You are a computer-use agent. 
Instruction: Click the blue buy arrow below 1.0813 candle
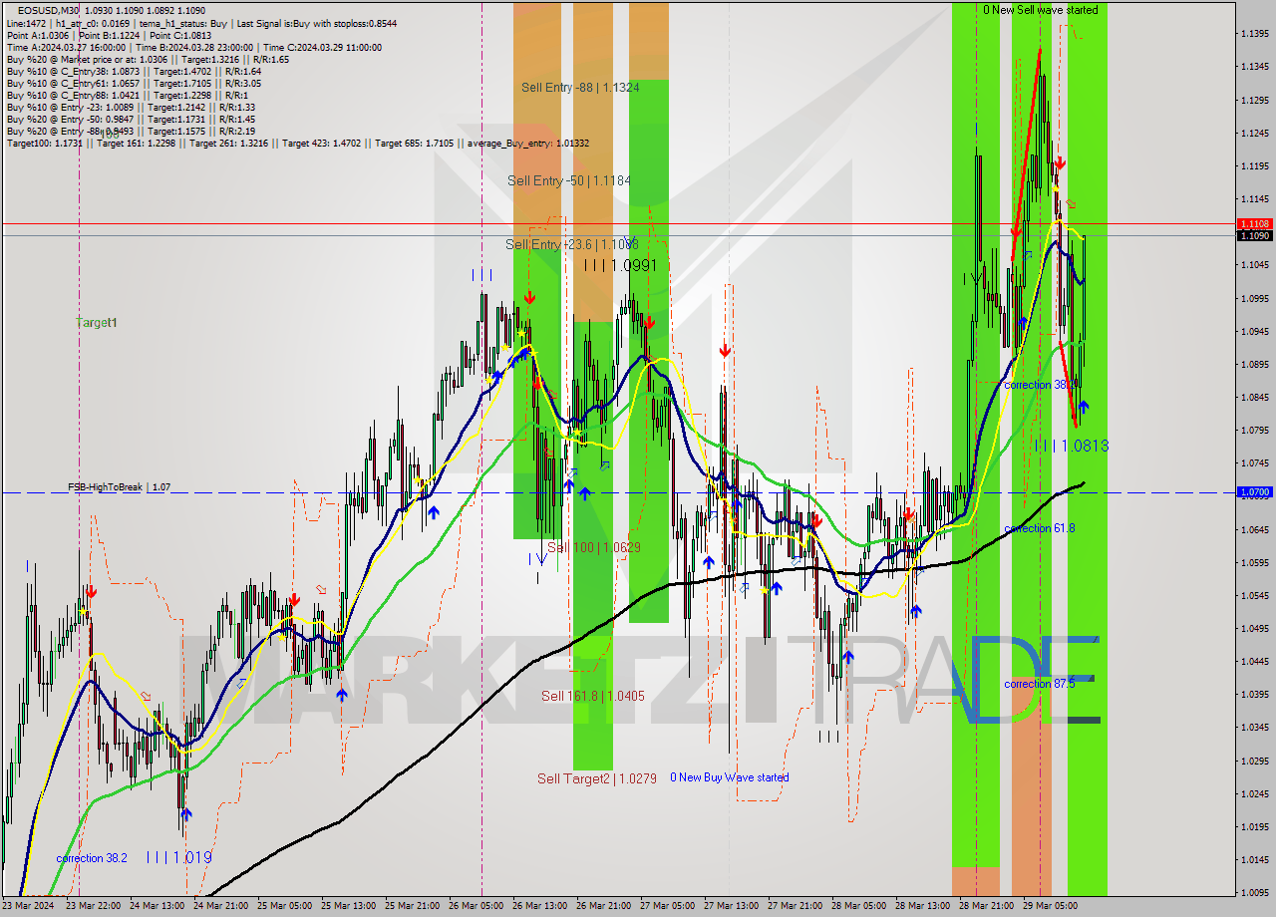click(x=1083, y=407)
